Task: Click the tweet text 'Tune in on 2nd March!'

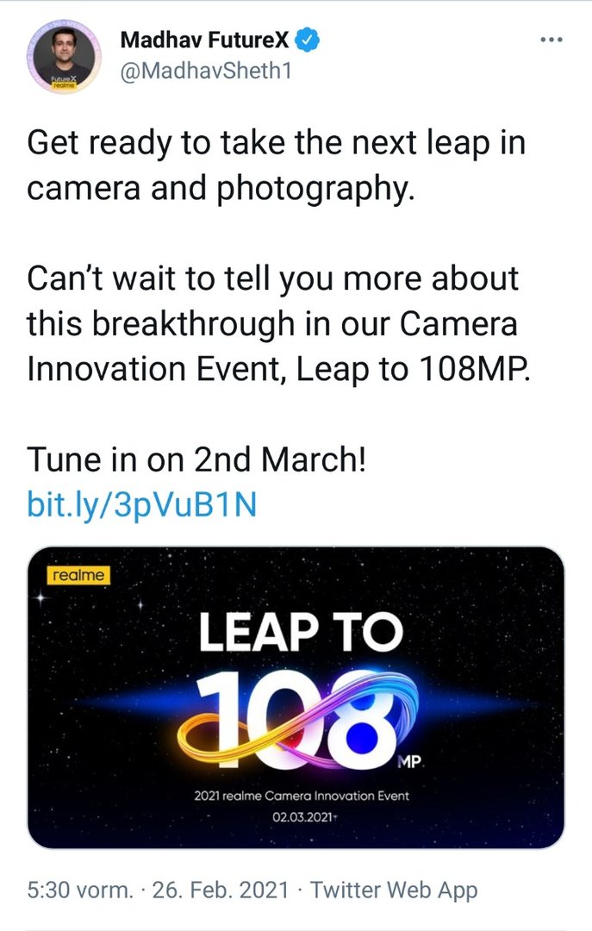Action: 196,459
